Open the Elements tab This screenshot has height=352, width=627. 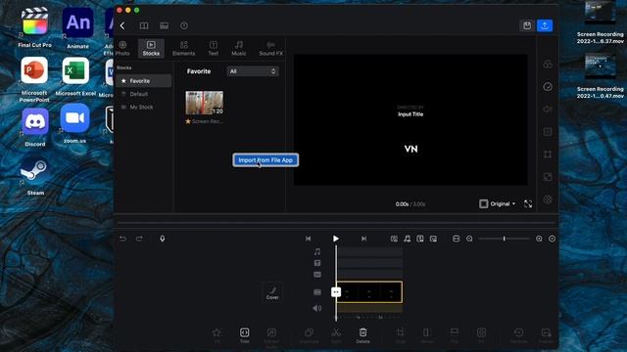coord(183,48)
